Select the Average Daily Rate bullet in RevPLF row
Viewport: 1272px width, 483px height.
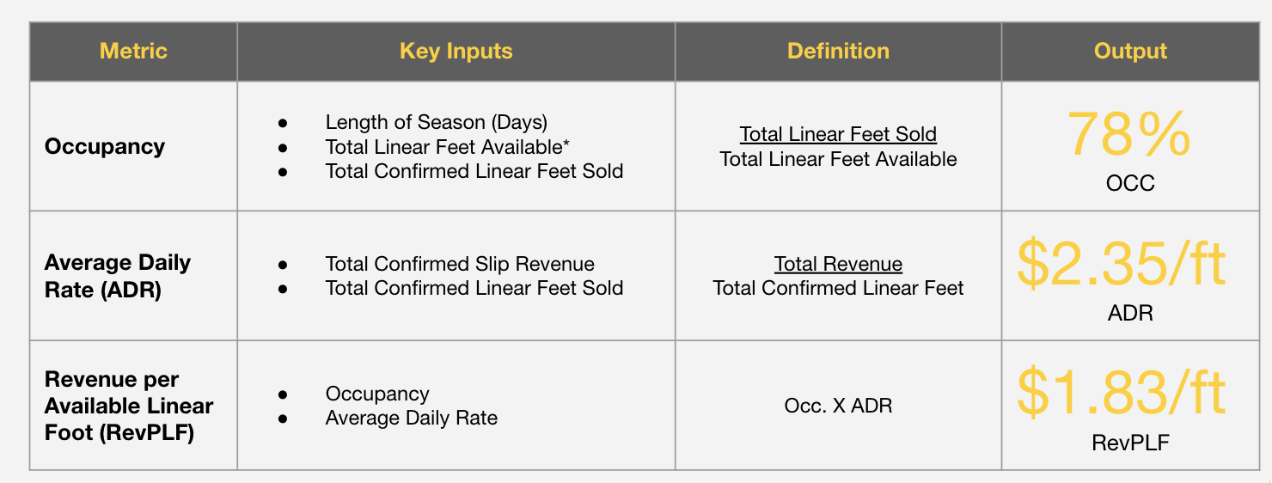[412, 419]
